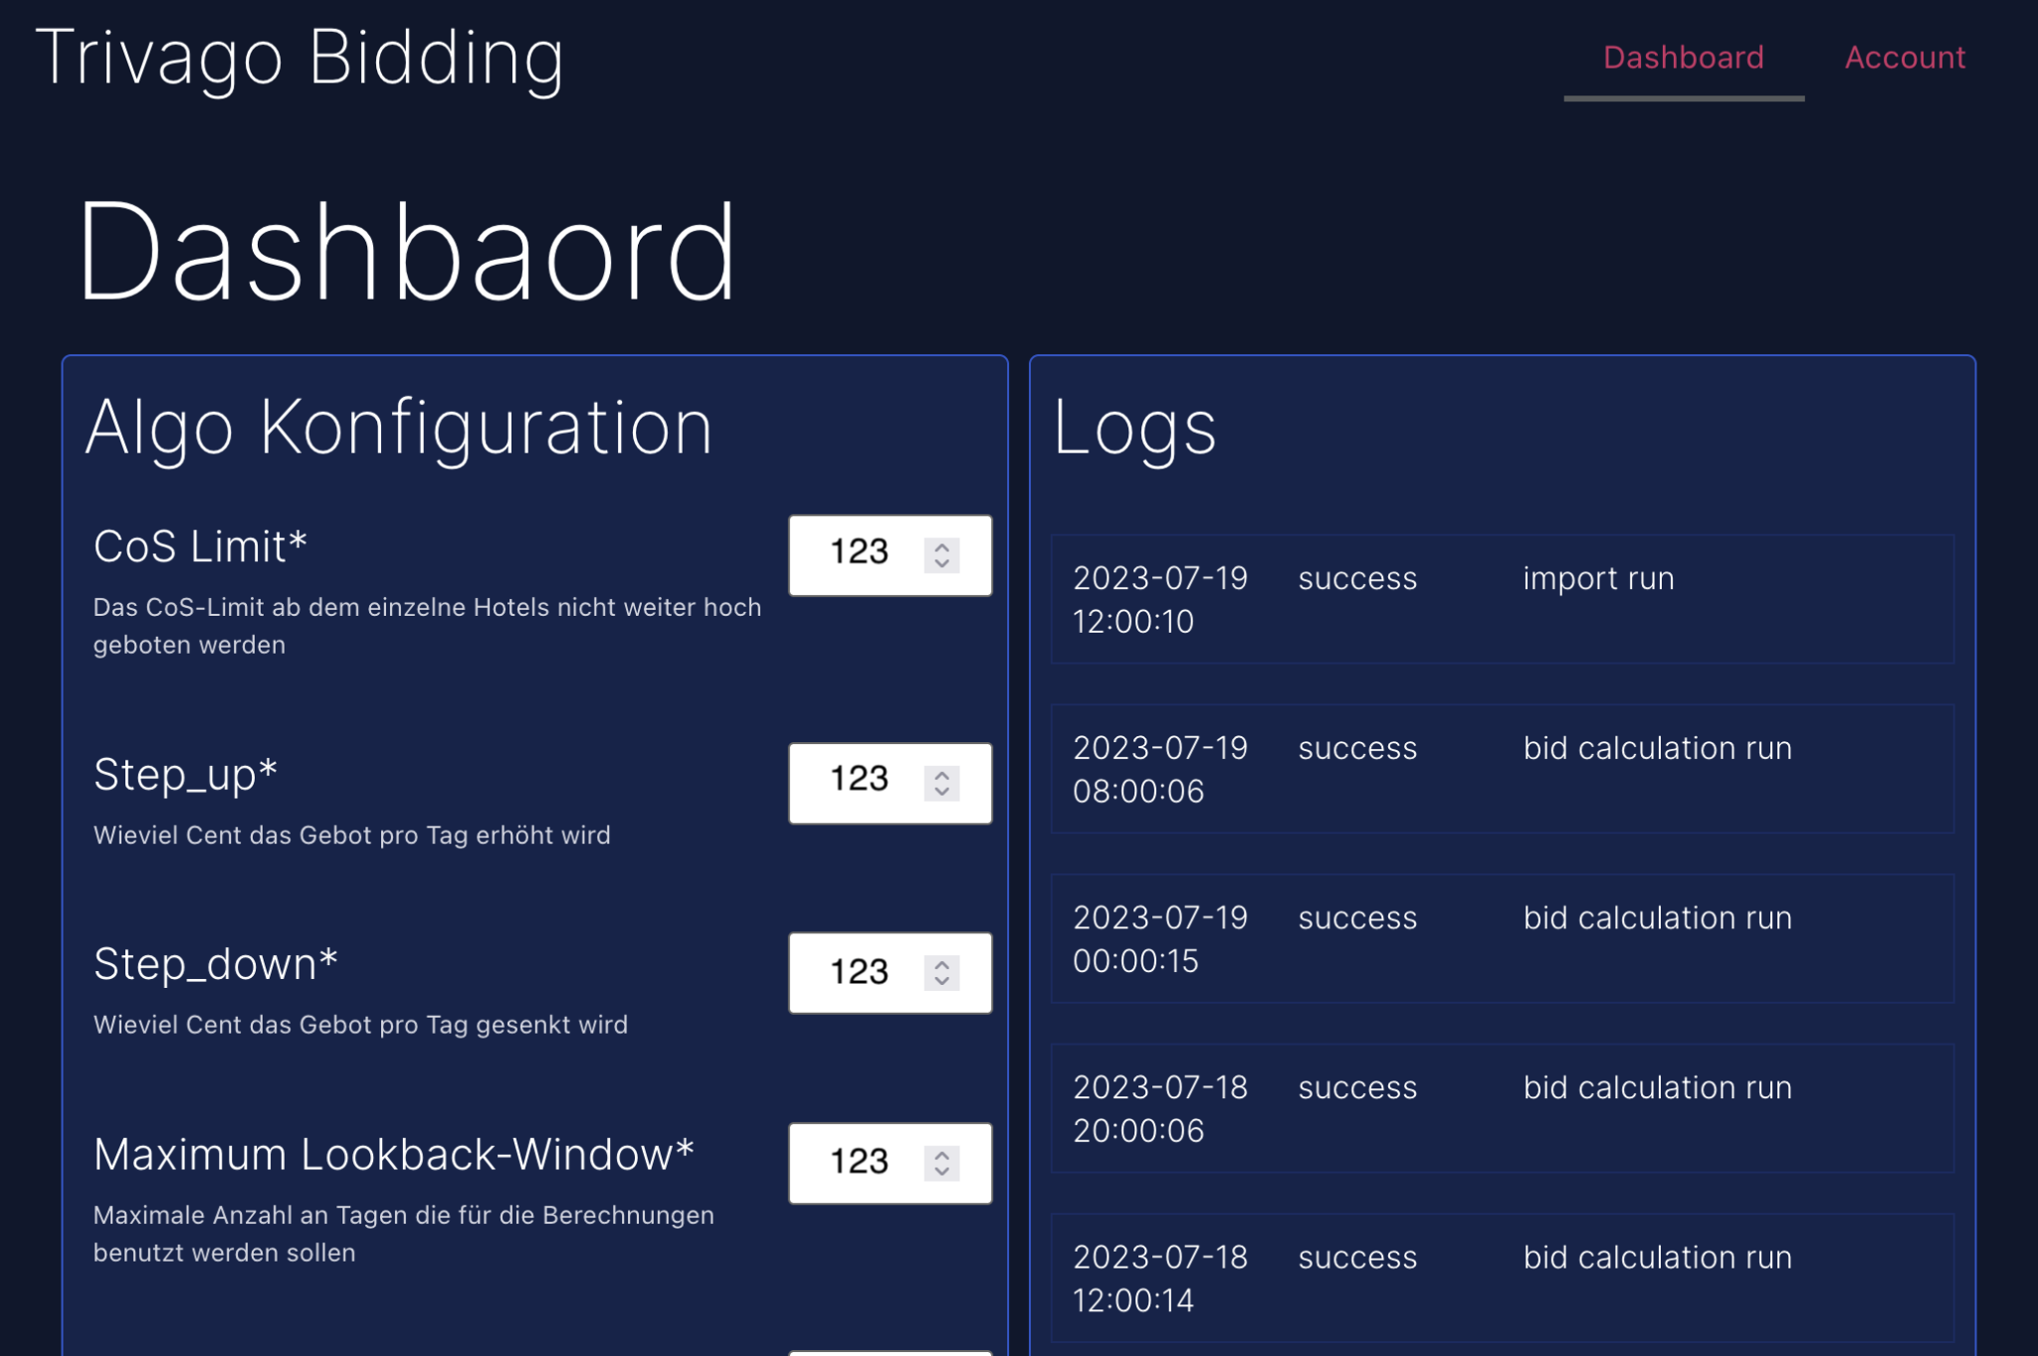Focus the Maximum Lookback-Window input field
The height and width of the screenshot is (1356, 2038).
(858, 1162)
